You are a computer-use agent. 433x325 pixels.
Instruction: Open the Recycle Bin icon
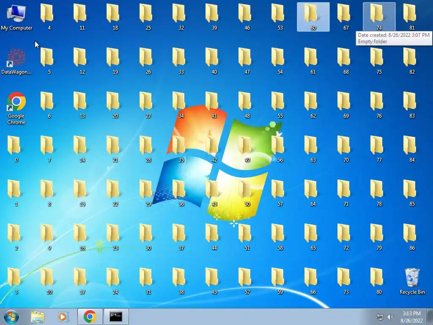click(412, 281)
